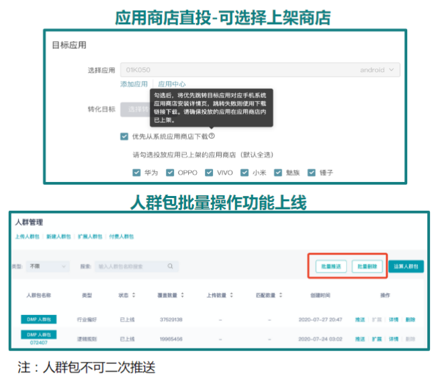Sort by 匹配数量 column arrows
432x384 pixels.
click(x=281, y=295)
